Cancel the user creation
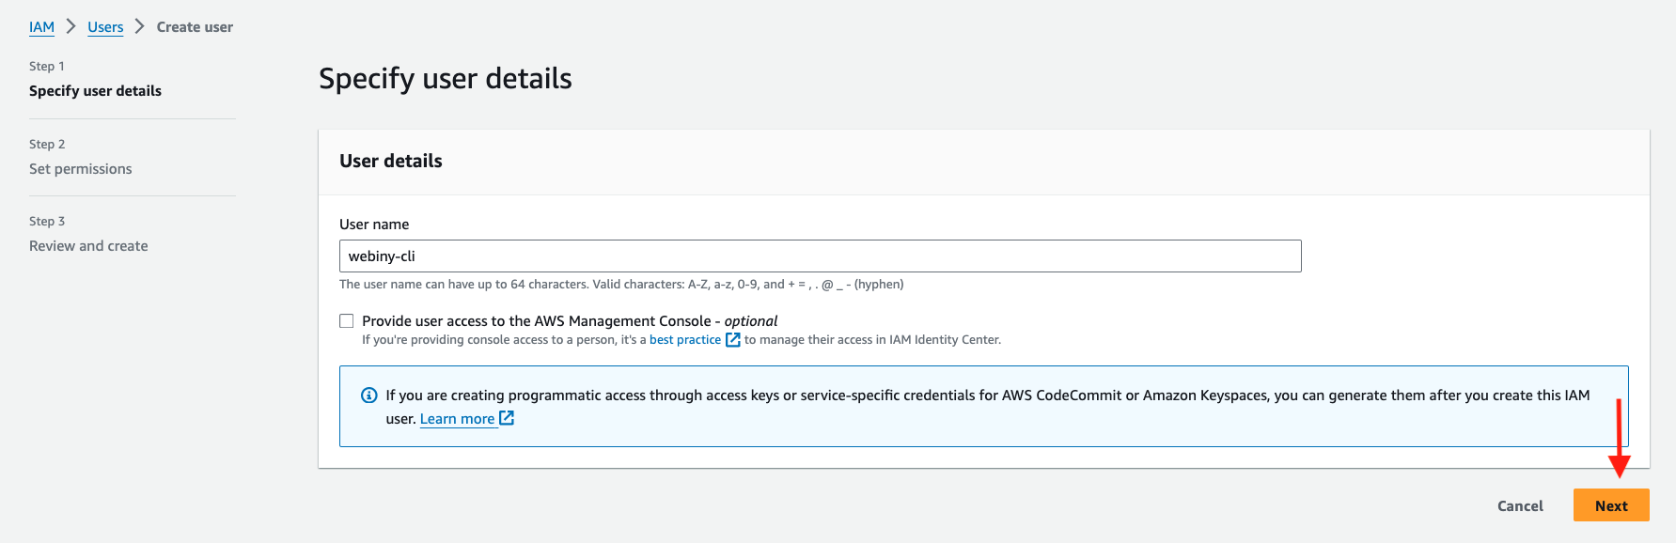1676x543 pixels. pos(1520,505)
